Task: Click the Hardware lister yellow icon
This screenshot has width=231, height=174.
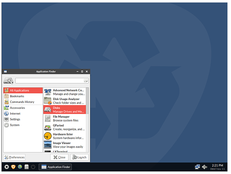Action: pos(48,136)
